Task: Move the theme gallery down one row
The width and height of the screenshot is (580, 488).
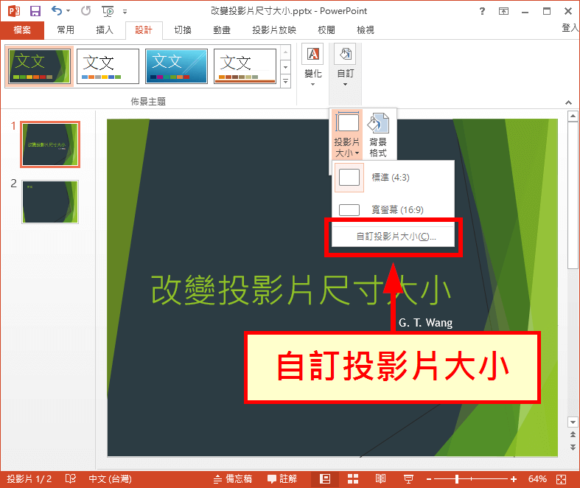Action: click(x=285, y=67)
